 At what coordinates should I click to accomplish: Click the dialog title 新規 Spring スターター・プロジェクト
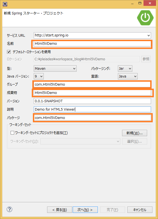33,13
